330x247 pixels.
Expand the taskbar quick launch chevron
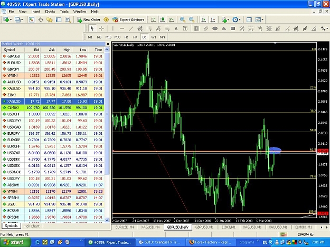[x=81, y=241]
